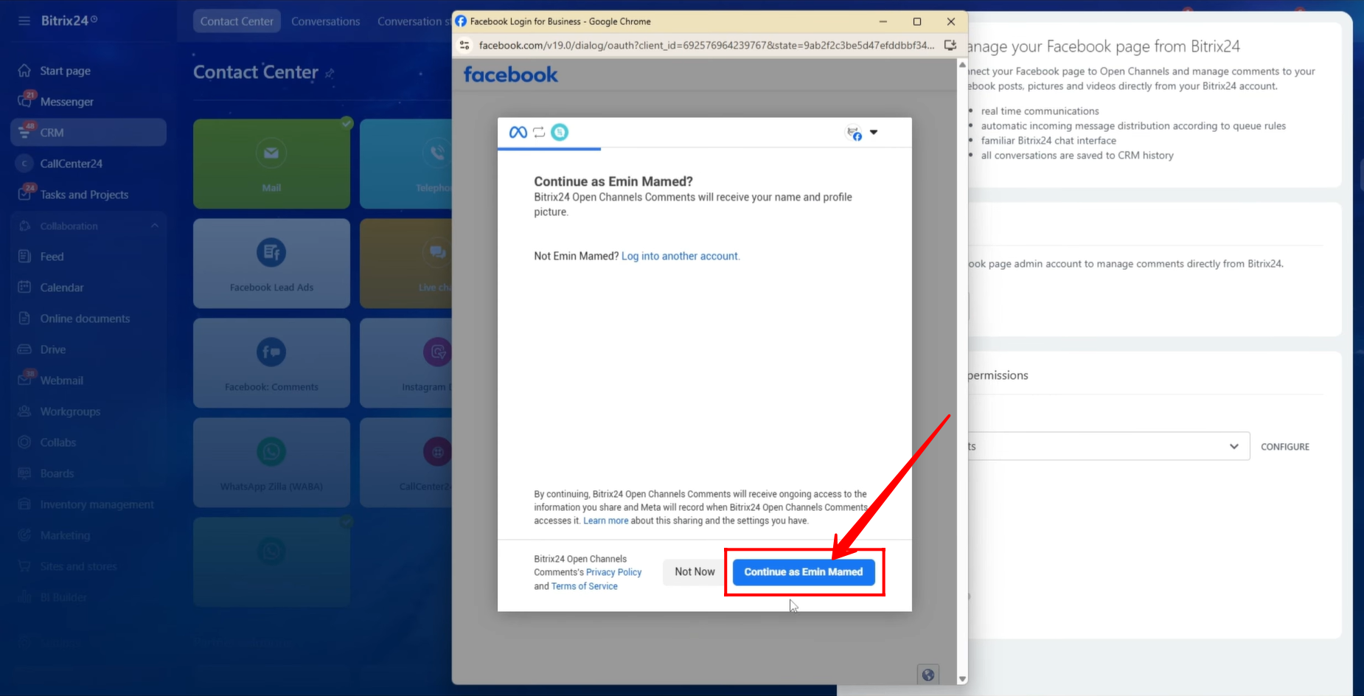Expand the account switcher dropdown arrow
The image size is (1364, 696).
(x=874, y=133)
